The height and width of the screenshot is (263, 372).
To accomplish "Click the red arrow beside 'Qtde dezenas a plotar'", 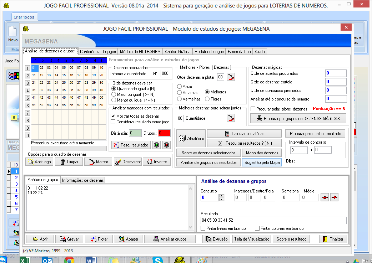I will 231,77.
